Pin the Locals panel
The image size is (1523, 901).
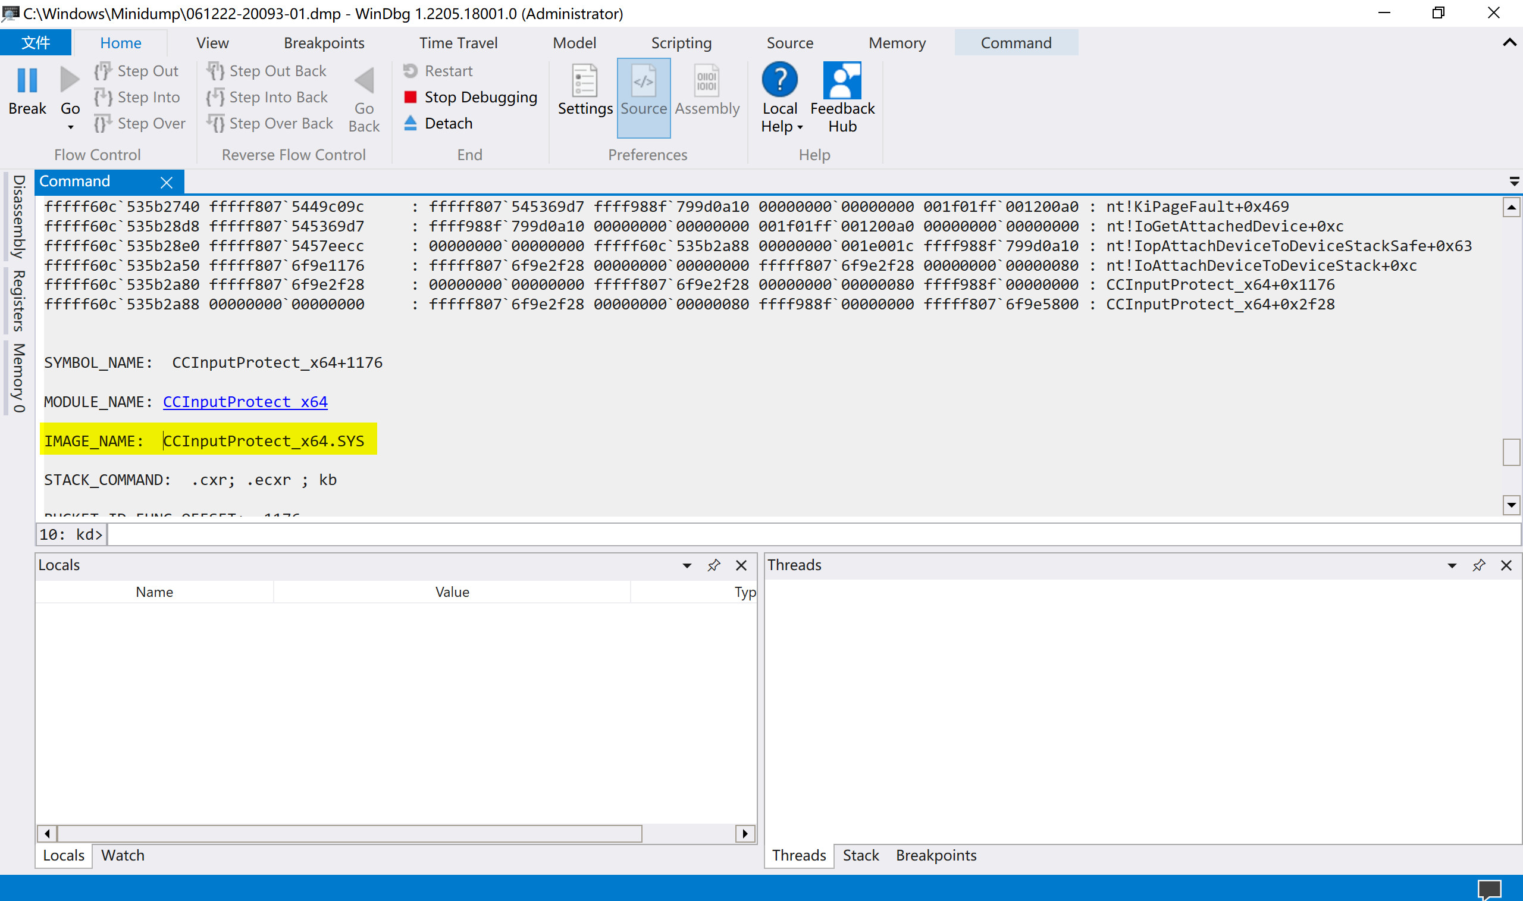tap(713, 566)
